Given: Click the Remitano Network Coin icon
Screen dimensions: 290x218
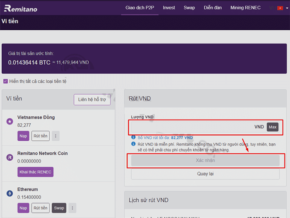Looking at the screenshot, I should click(x=10, y=157).
